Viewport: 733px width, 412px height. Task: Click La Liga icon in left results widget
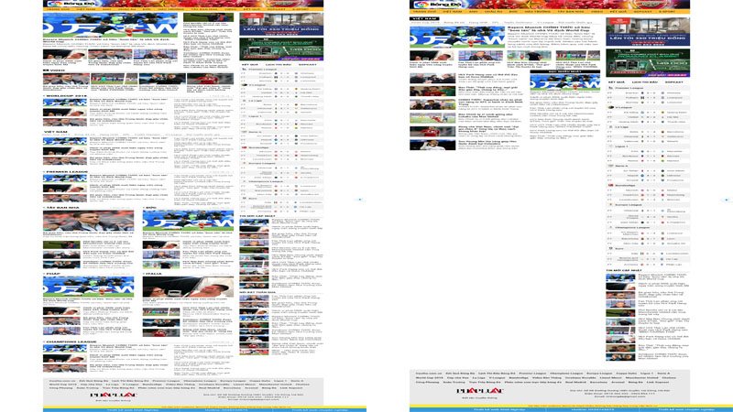[244, 101]
